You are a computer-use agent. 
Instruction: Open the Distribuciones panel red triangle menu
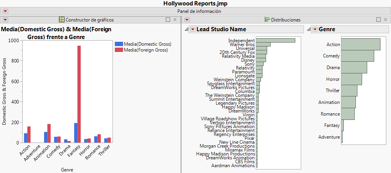tap(187, 20)
